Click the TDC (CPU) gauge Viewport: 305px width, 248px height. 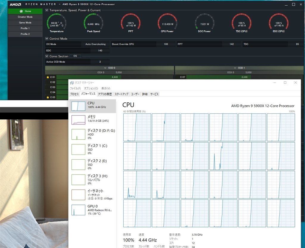[241, 23]
